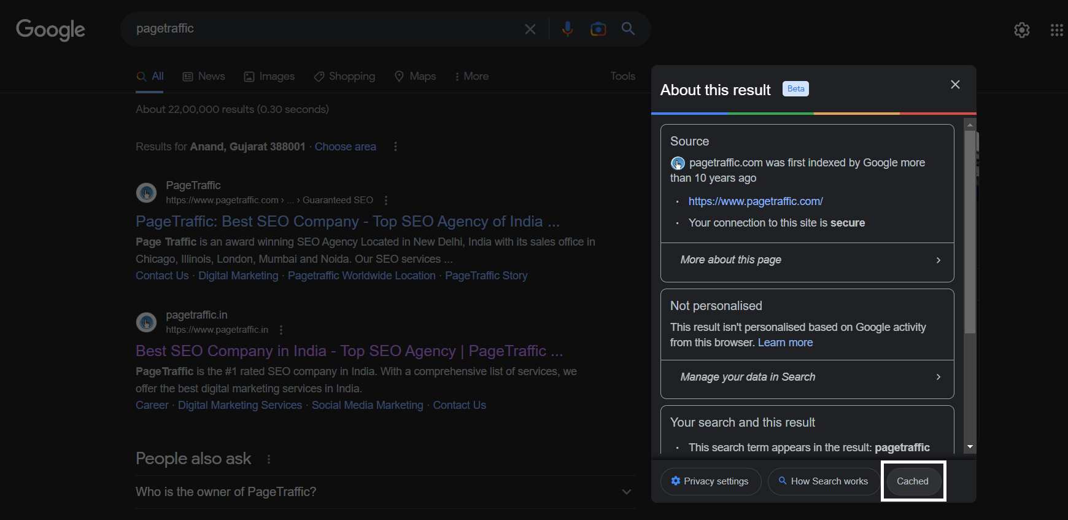Open the PageTraffic Story sitelink
Image resolution: width=1068 pixels, height=520 pixels.
coord(486,276)
